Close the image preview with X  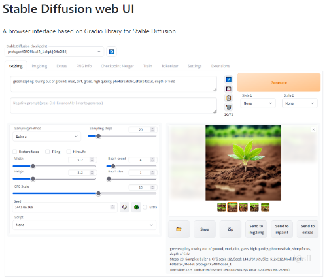313,129
